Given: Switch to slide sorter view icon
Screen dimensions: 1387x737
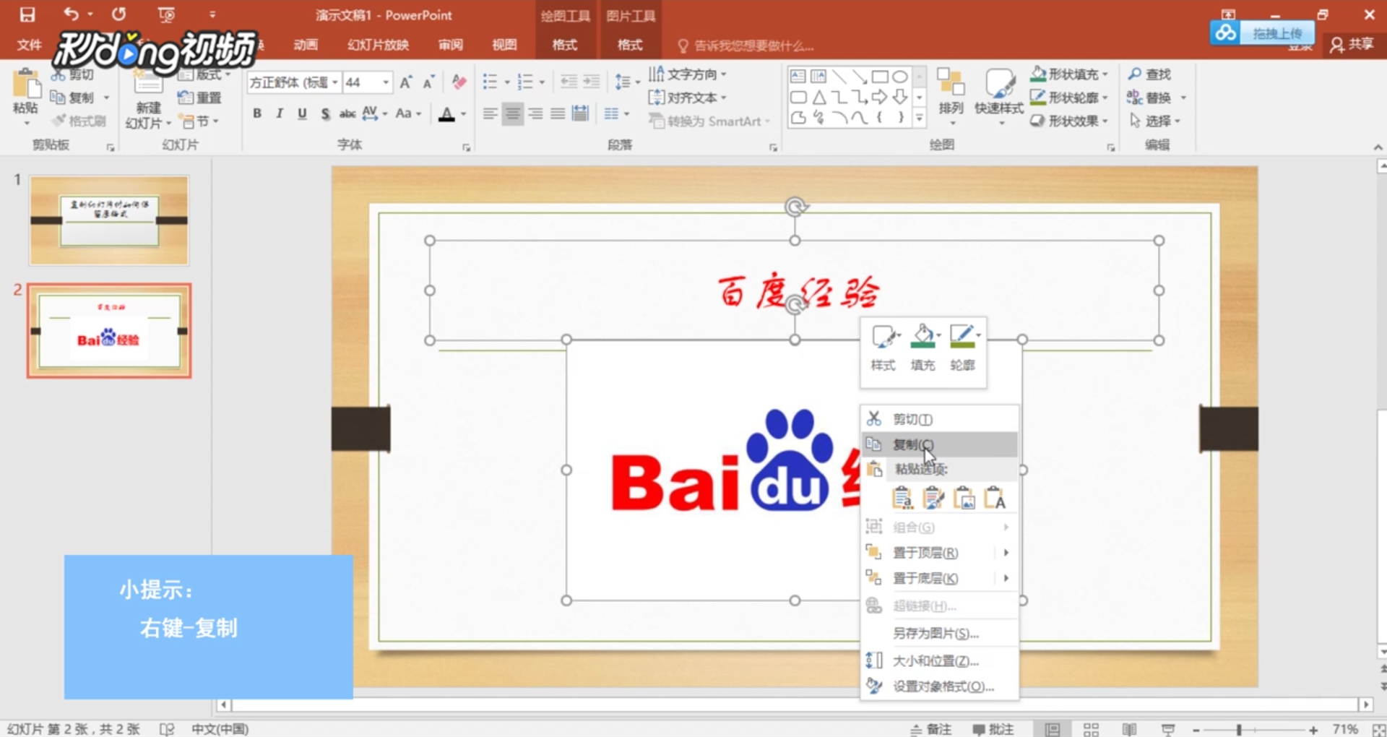Looking at the screenshot, I should pos(1091,730).
